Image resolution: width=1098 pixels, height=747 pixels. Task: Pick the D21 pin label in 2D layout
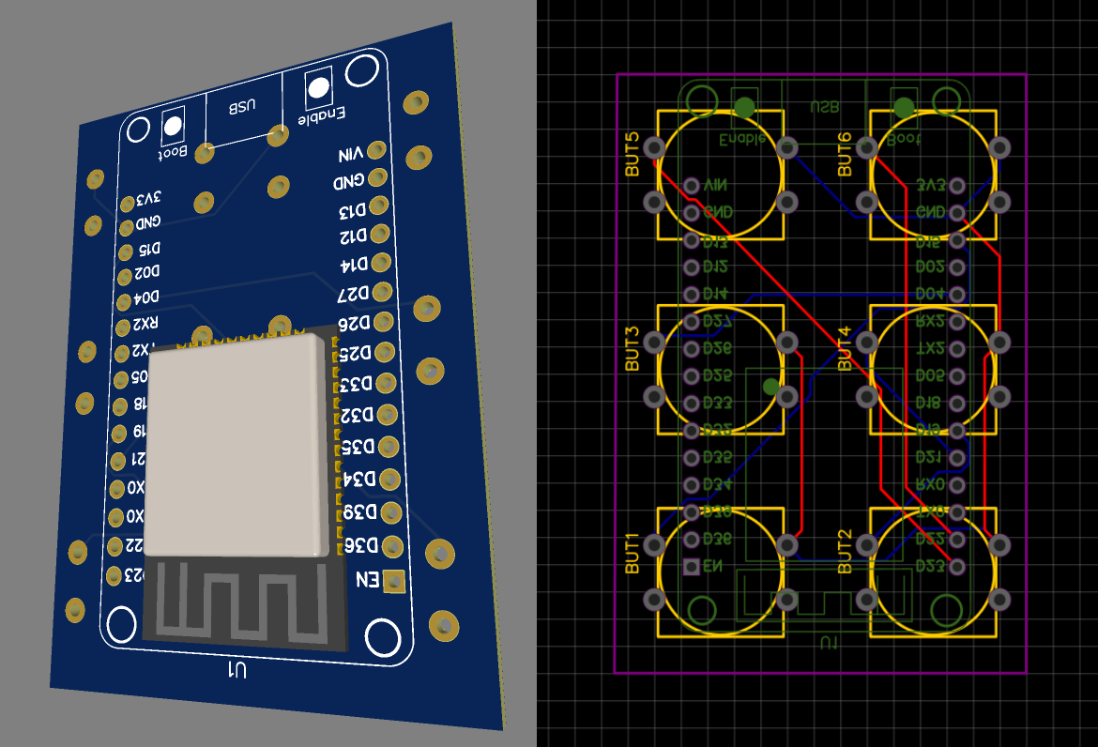[928, 458]
